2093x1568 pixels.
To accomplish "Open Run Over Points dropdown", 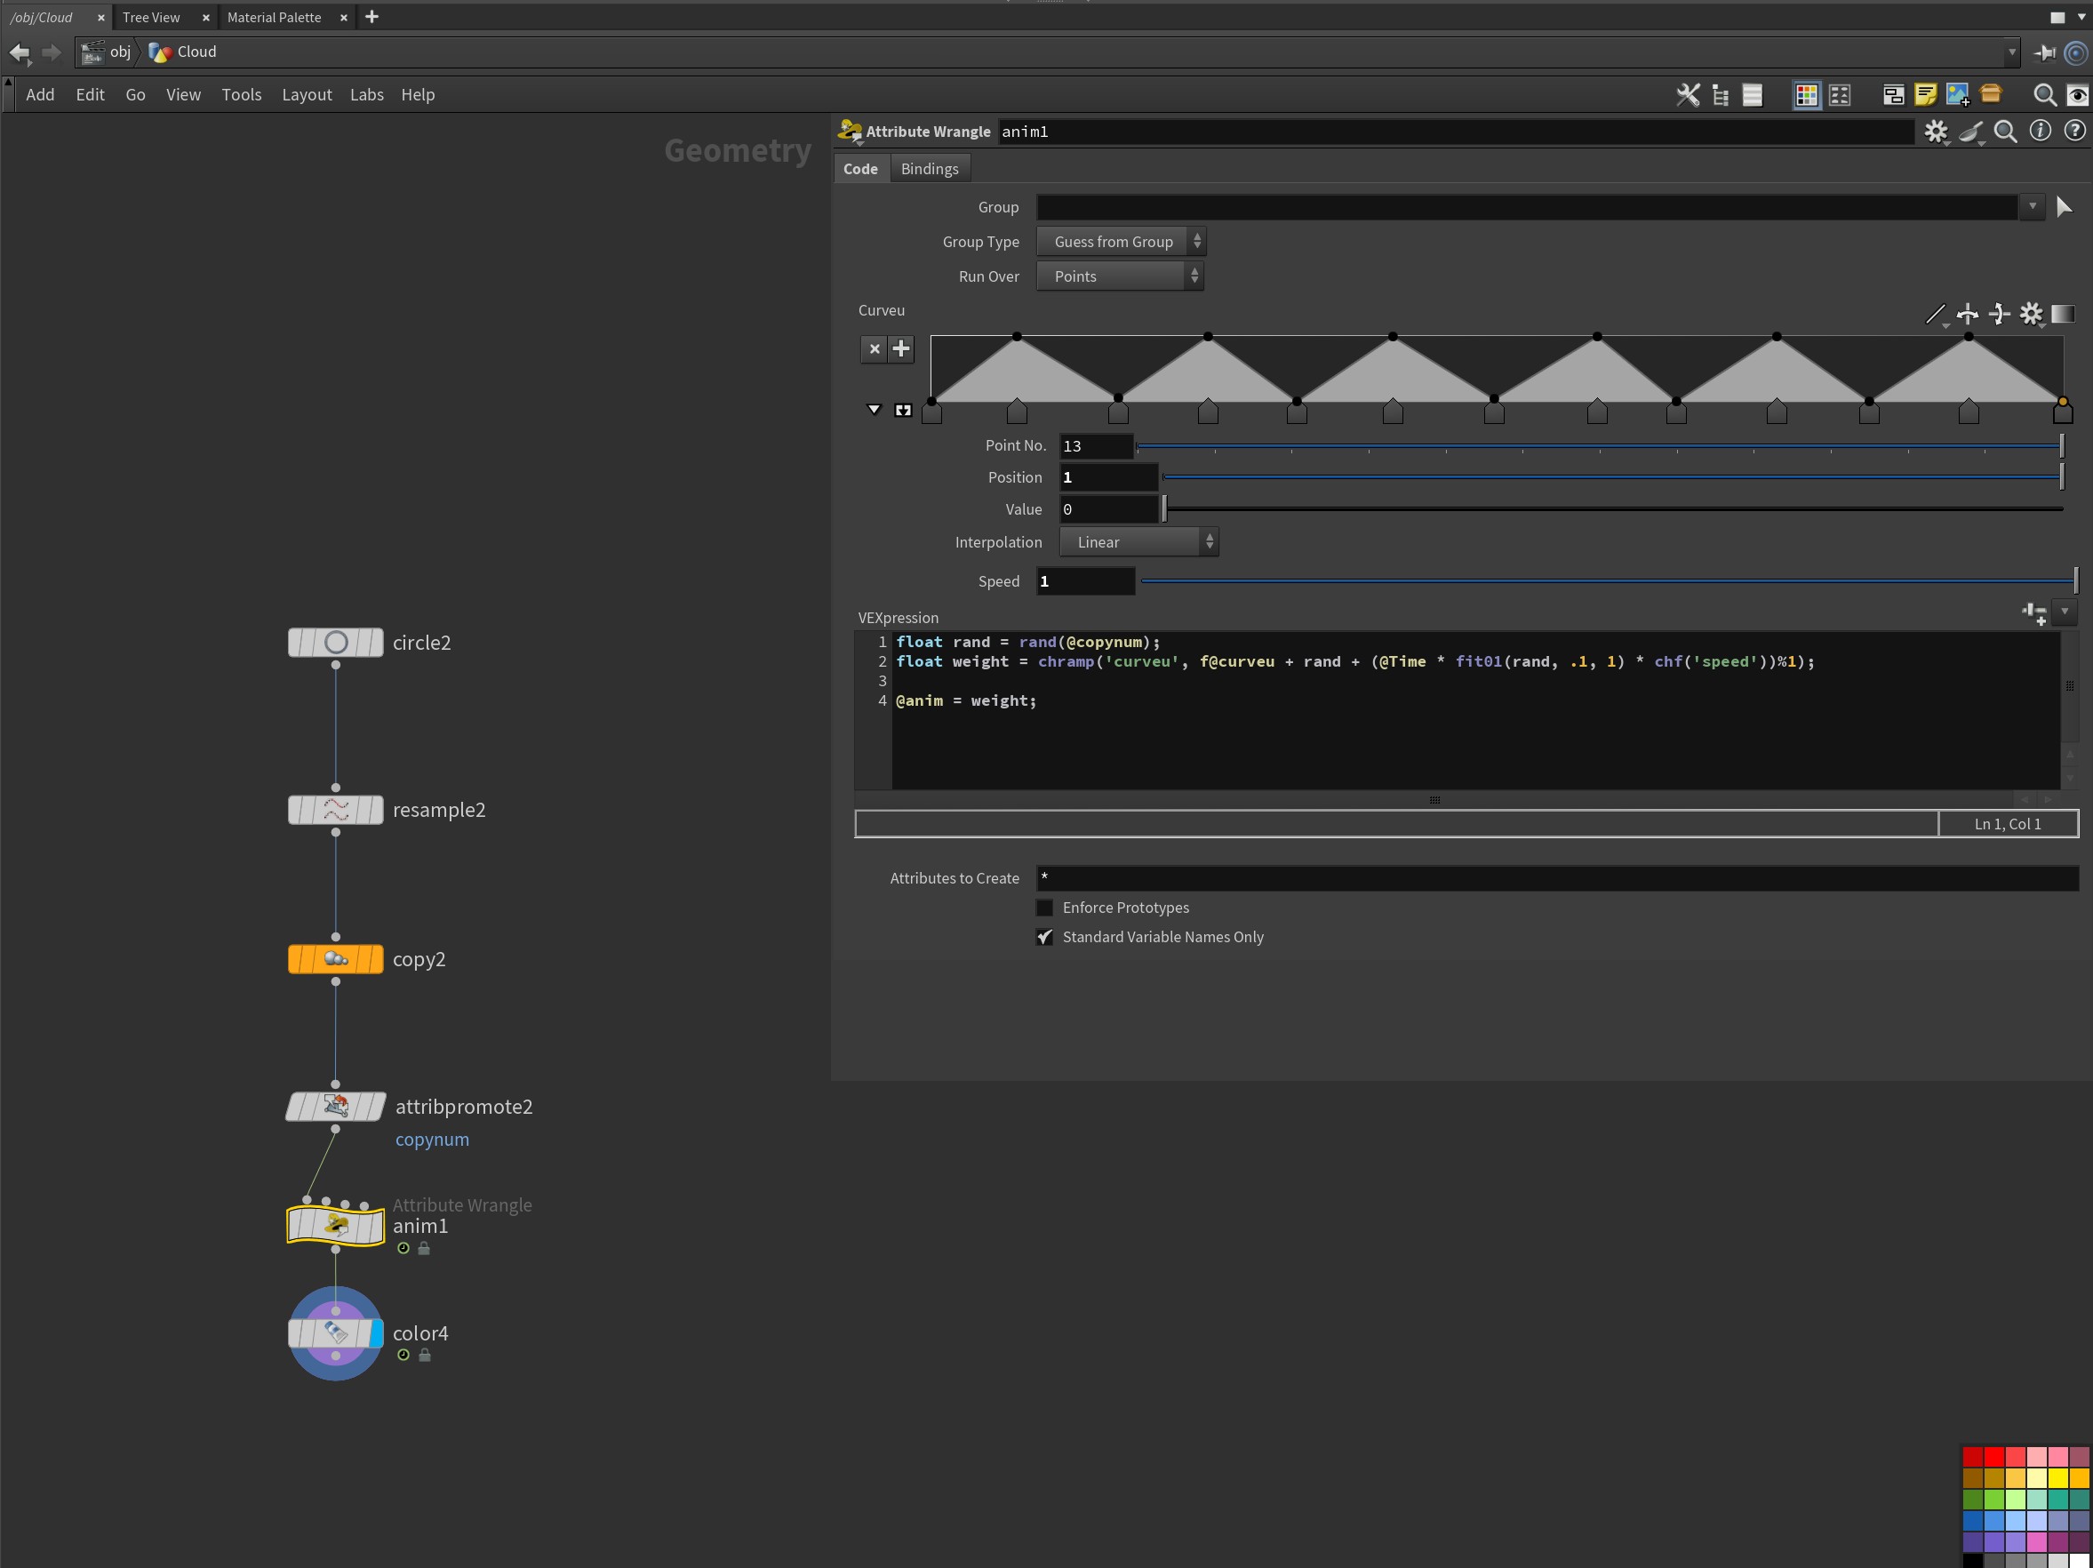I will click(1119, 276).
